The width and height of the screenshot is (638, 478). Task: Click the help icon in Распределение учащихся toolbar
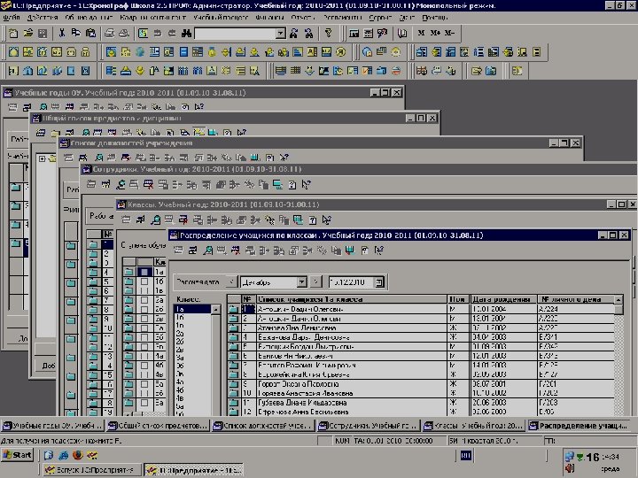pos(364,251)
